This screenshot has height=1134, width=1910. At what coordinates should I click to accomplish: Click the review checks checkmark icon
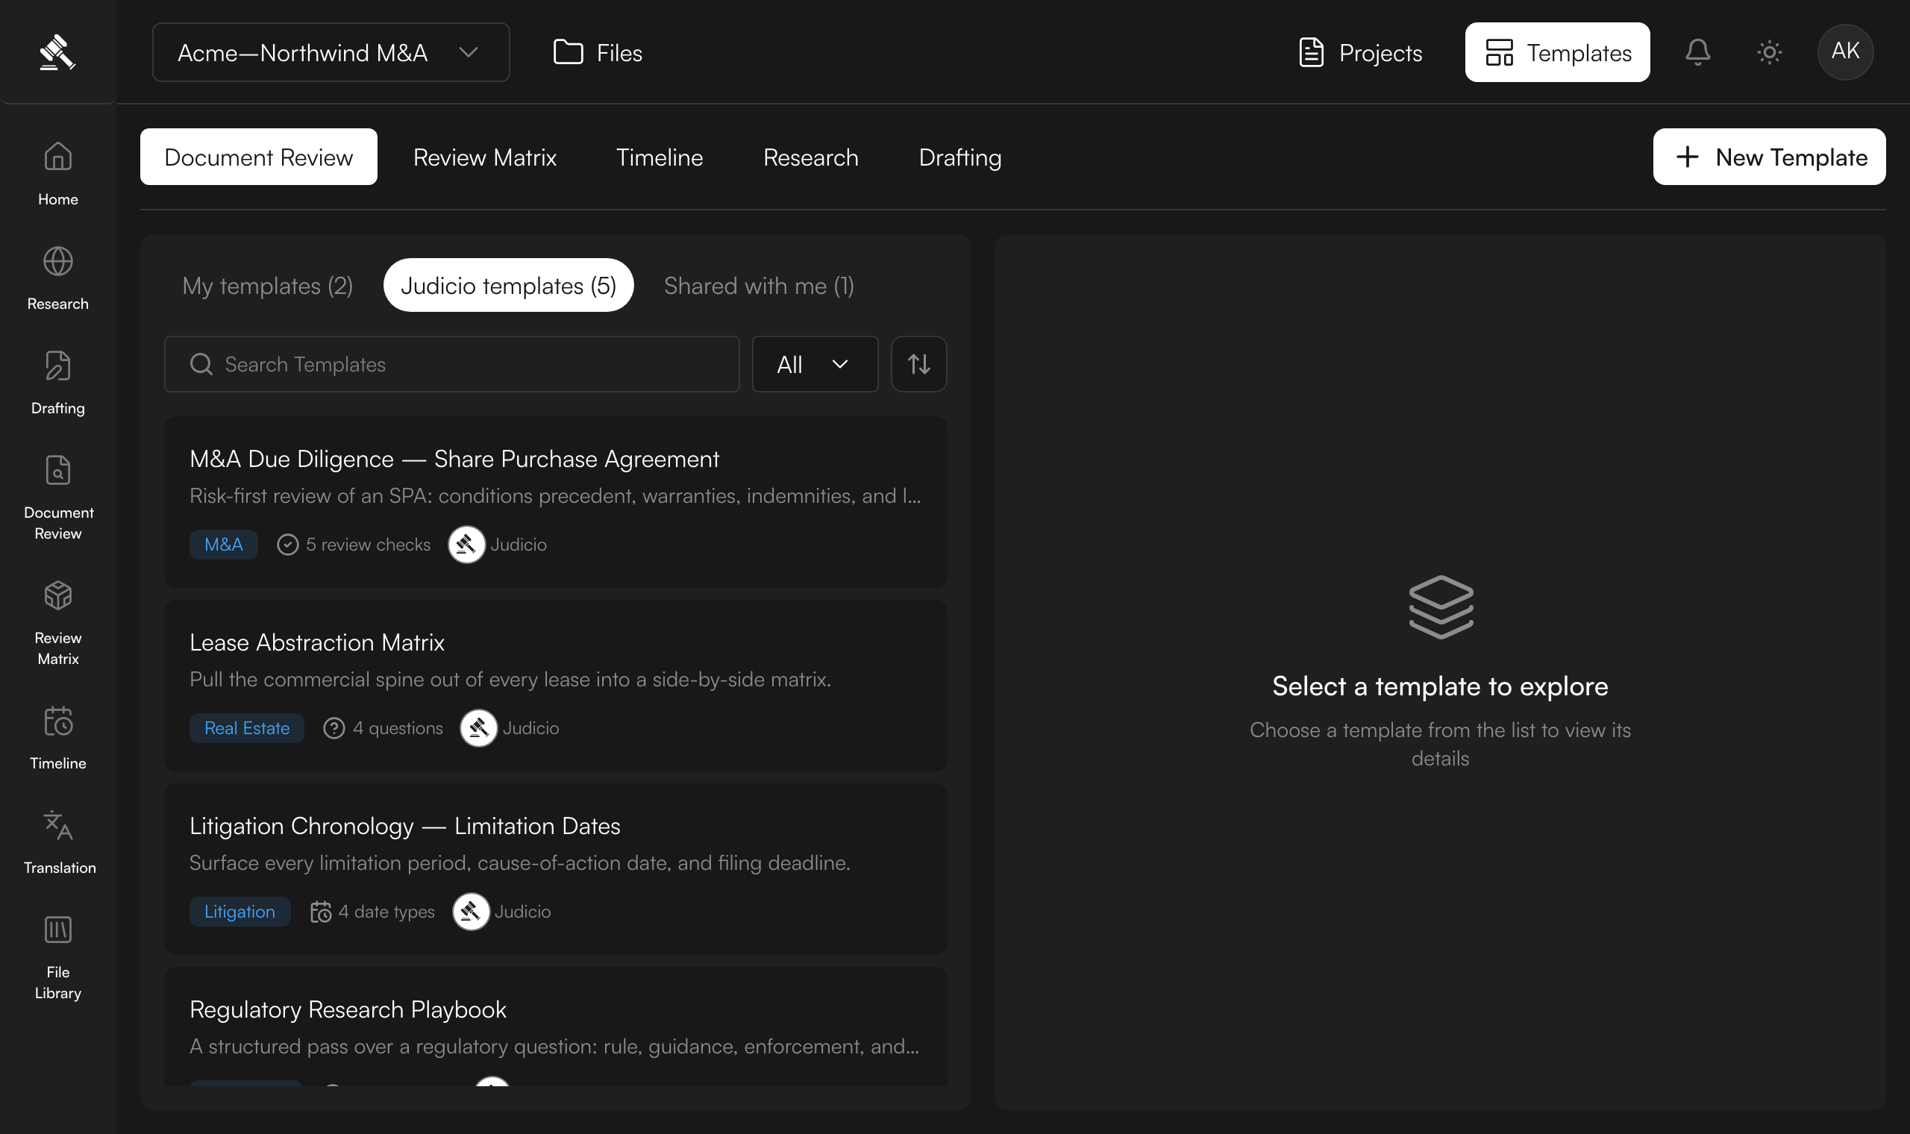pyautogui.click(x=287, y=545)
